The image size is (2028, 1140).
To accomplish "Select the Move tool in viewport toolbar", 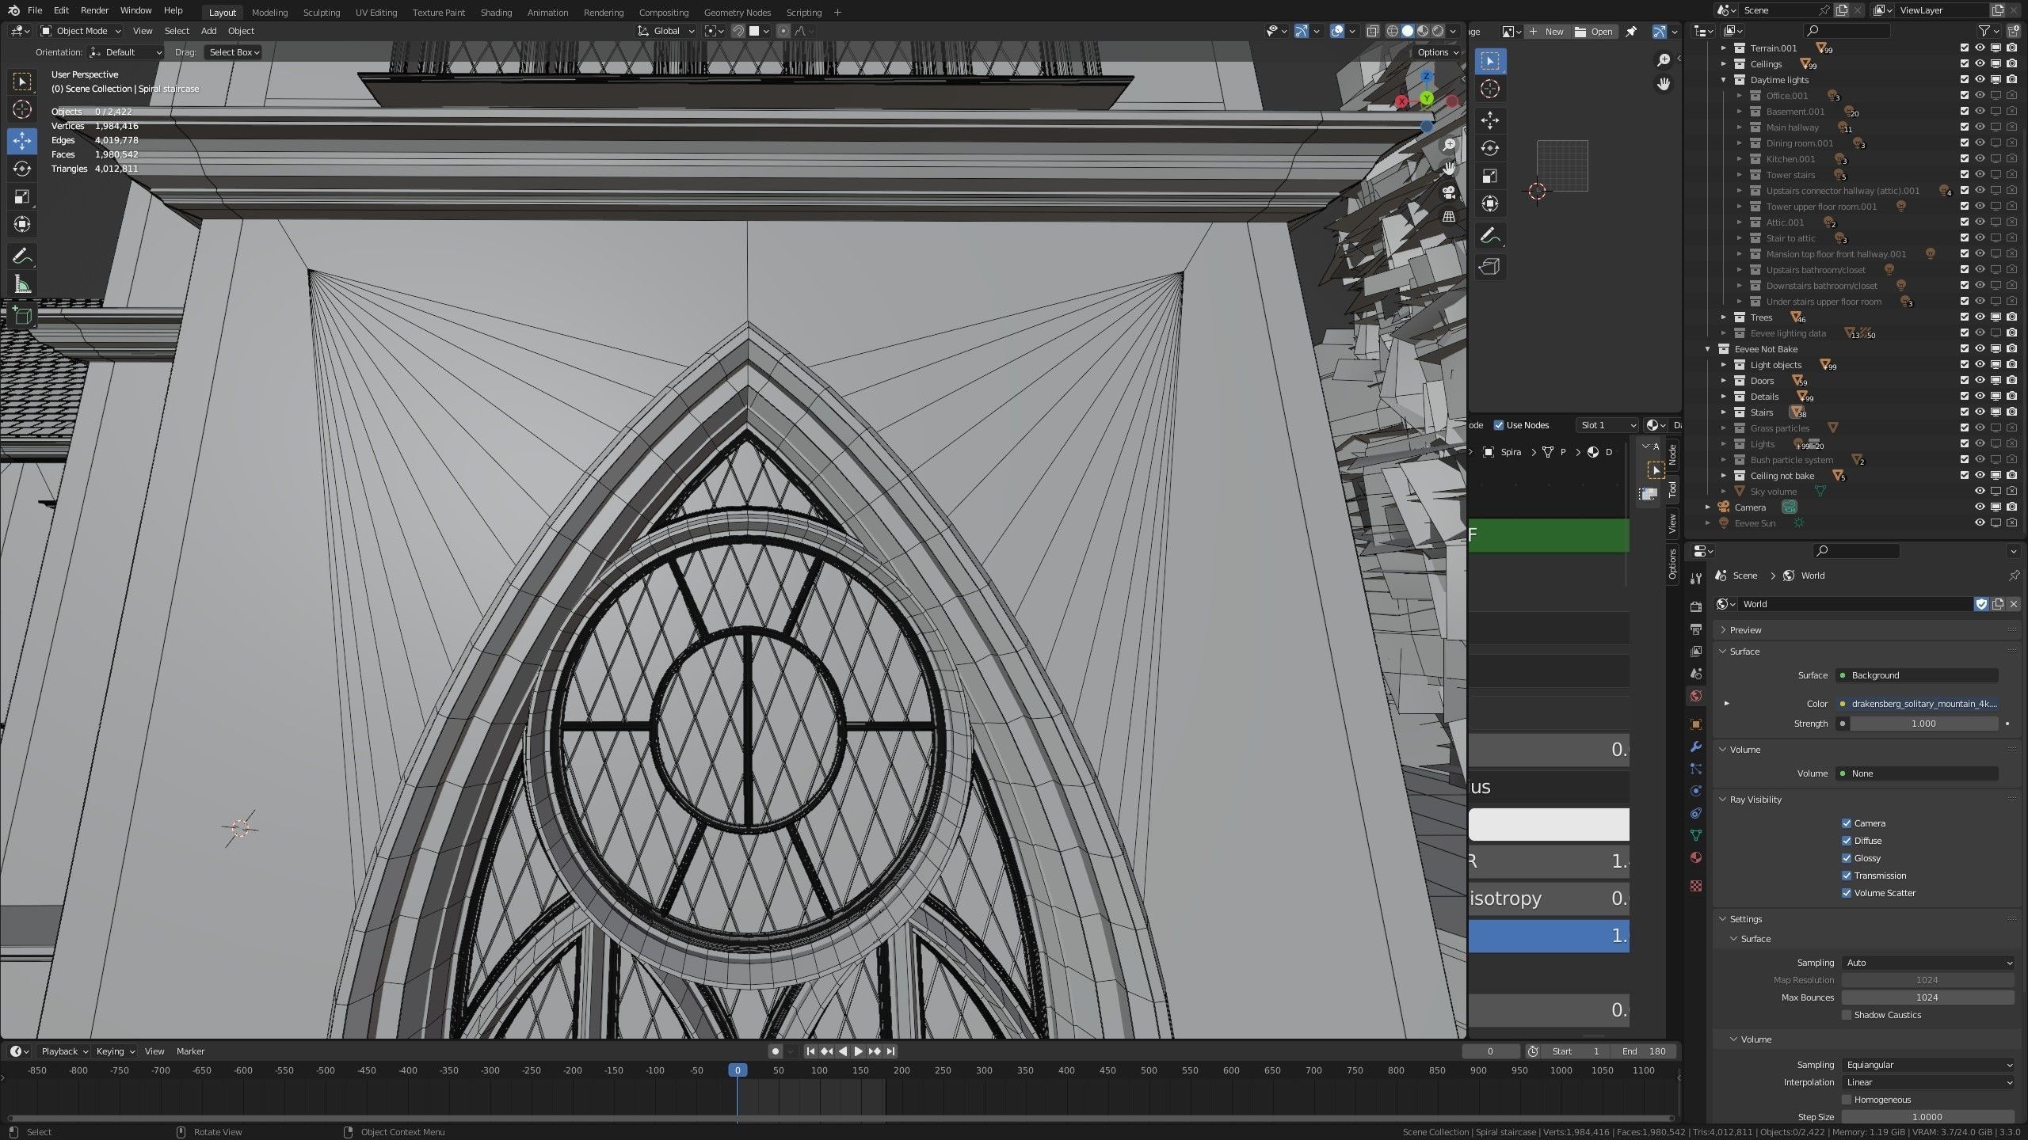I will [x=22, y=141].
